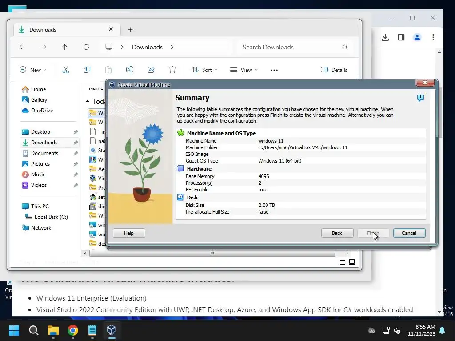The width and height of the screenshot is (455, 341).
Task: Select the Disk Size 2.00 TB row
Action: [x=301, y=205]
